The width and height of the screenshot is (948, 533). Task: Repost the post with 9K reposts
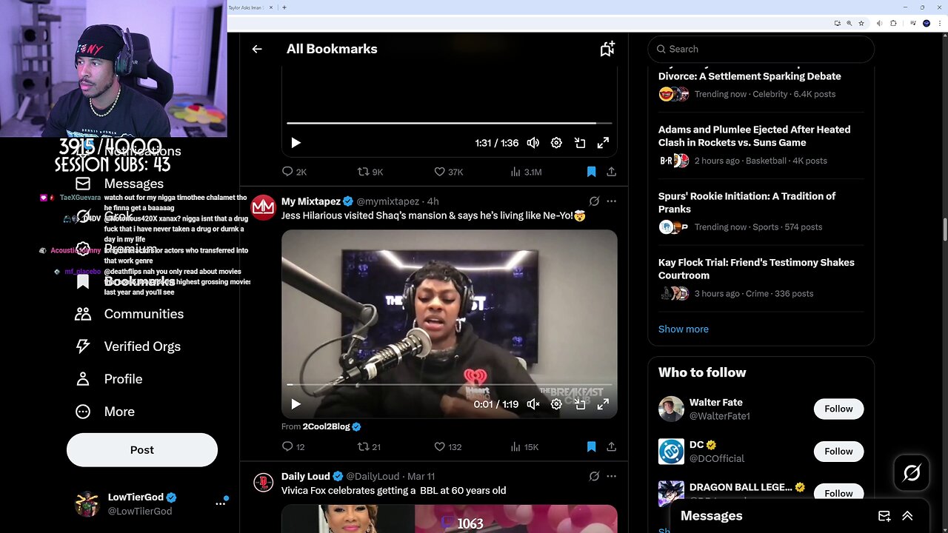[x=370, y=172]
